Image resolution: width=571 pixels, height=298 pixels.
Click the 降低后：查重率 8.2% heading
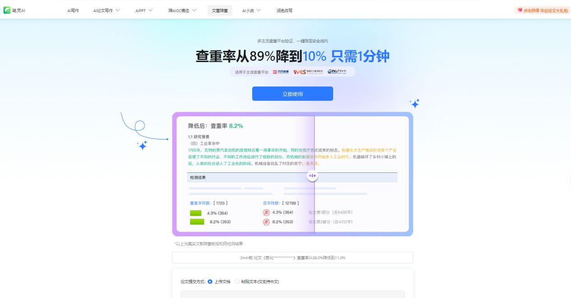pos(215,126)
